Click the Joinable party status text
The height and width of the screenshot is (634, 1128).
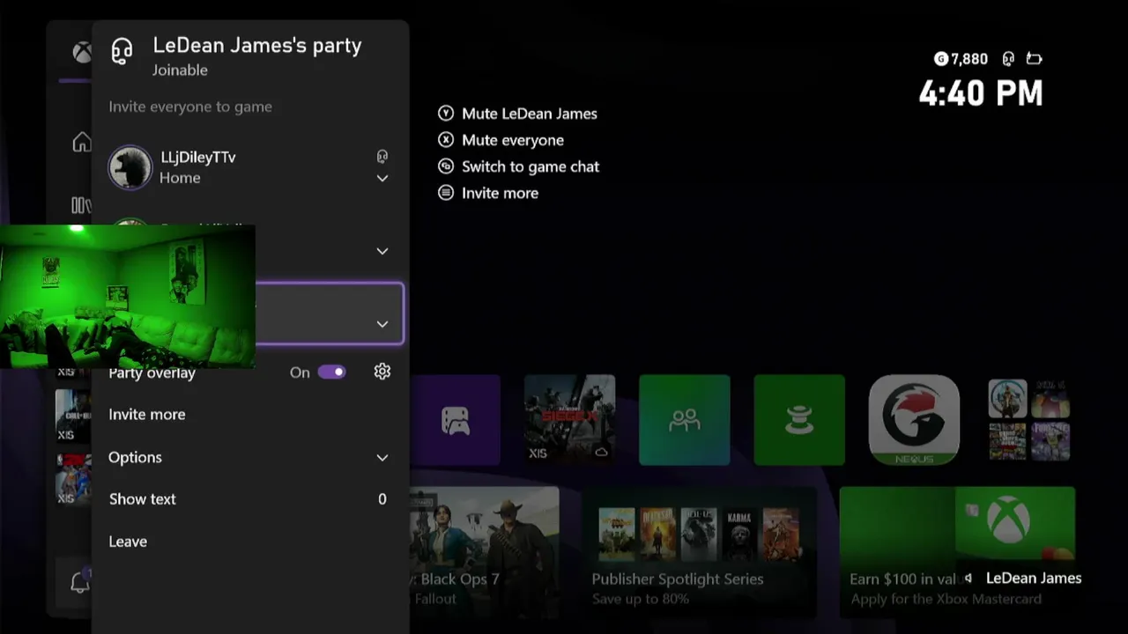180,70
